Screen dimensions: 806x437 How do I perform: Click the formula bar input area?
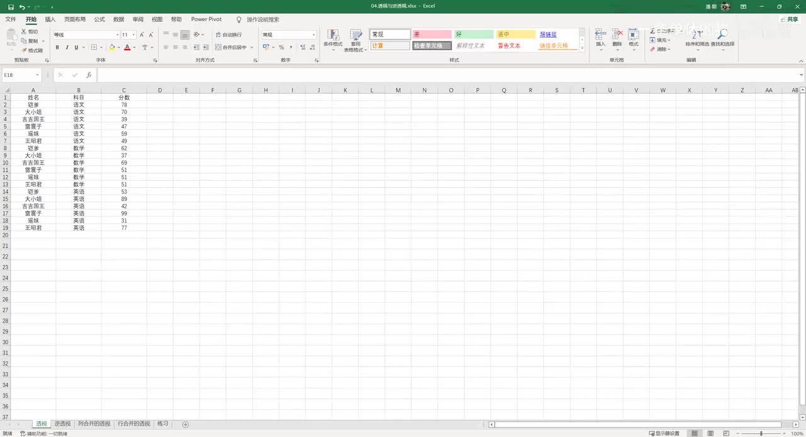click(x=447, y=75)
